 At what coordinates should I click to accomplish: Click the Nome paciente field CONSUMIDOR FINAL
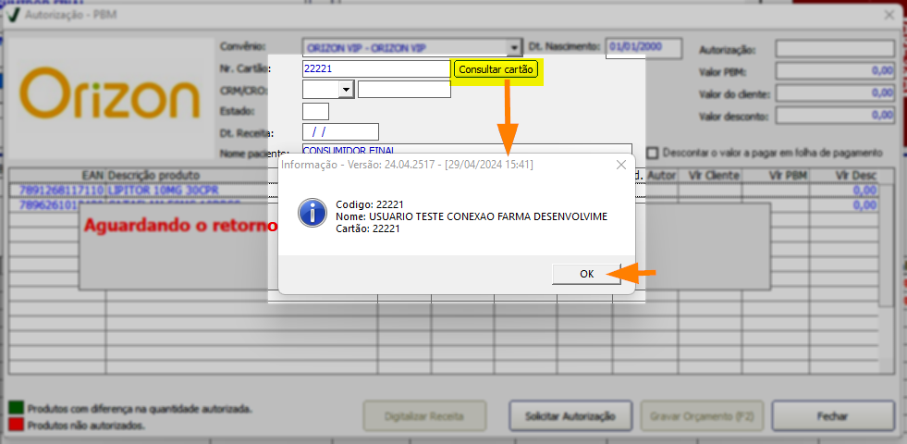pos(467,150)
